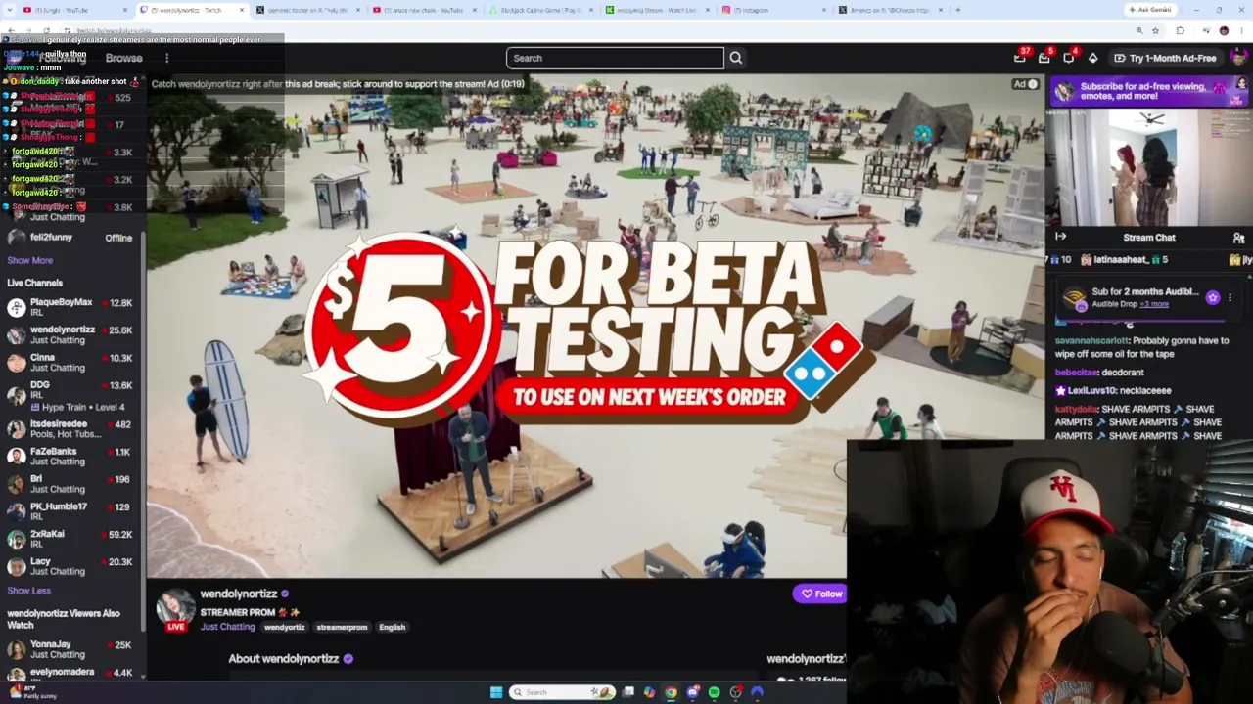Image resolution: width=1253 pixels, height=704 pixels.
Task: Show more followed channels
Action: pyautogui.click(x=30, y=260)
